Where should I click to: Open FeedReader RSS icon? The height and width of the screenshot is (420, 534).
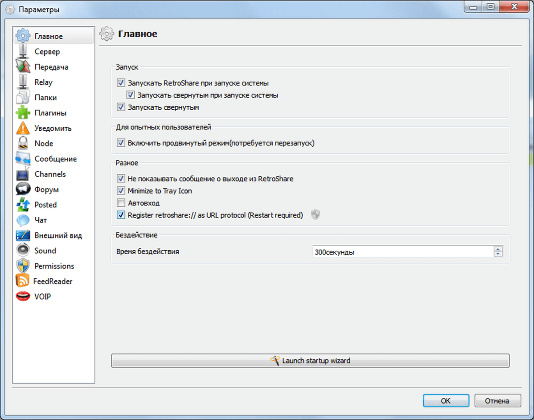point(22,281)
